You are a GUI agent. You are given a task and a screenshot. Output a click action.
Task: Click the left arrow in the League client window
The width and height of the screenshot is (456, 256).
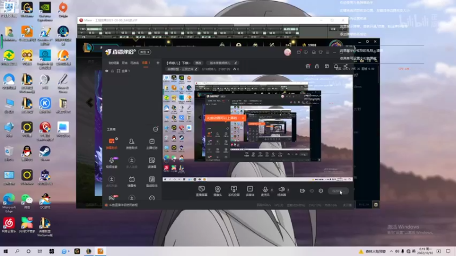point(89,102)
